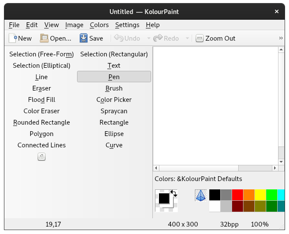Pick the orange palette swatch
The image size is (289, 234).
click(x=249, y=195)
